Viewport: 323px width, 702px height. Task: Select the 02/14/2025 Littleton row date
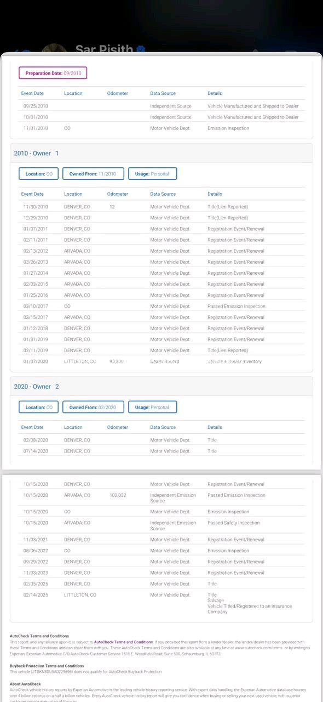[x=36, y=595]
